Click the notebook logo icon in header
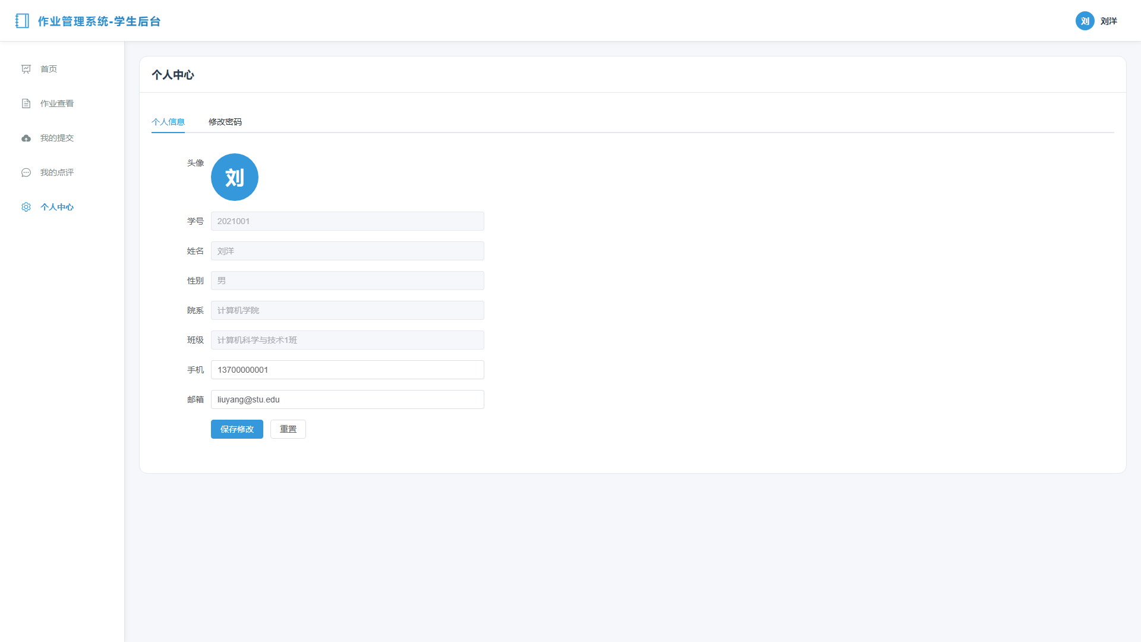The width and height of the screenshot is (1141, 642). (x=22, y=21)
